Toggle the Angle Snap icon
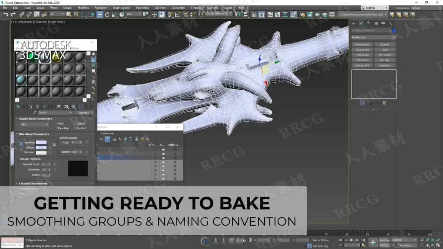Screen dimensions: 443x249 pyautogui.click(x=178, y=14)
